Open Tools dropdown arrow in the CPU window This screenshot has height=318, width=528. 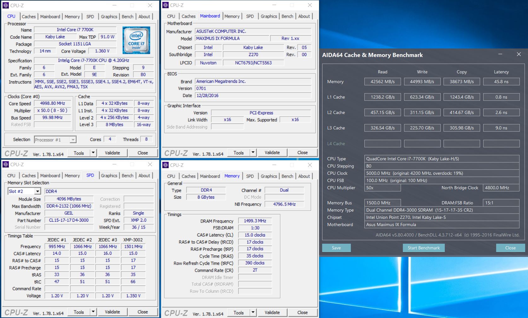pyautogui.click(x=93, y=153)
